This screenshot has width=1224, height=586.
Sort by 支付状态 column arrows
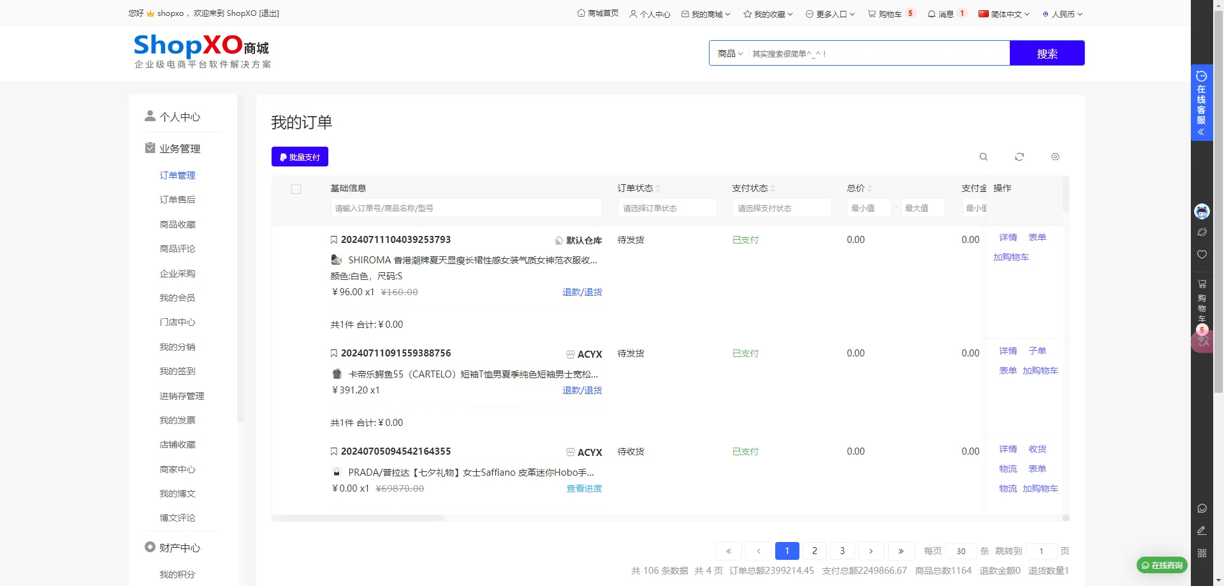click(x=773, y=189)
